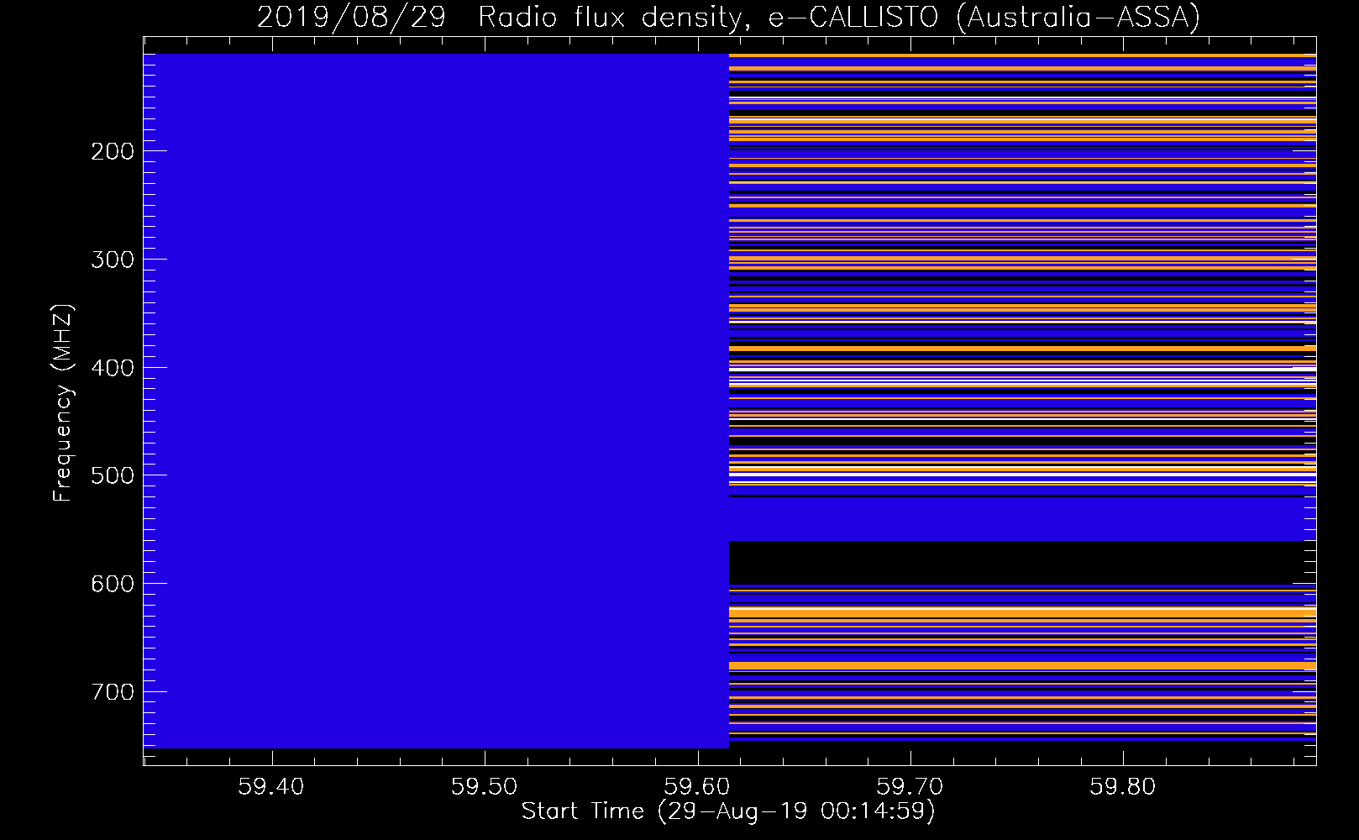Click the 700 frequency tick label

(x=112, y=692)
